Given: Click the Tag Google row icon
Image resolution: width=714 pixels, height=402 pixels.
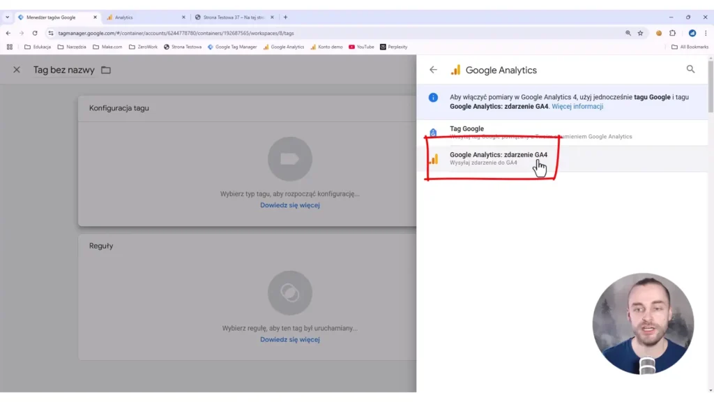Looking at the screenshot, I should coord(433,133).
